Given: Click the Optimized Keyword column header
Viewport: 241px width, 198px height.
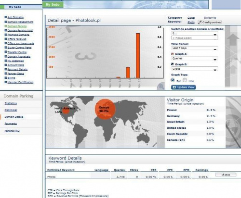Looking at the screenshot, I should [x=61, y=170].
